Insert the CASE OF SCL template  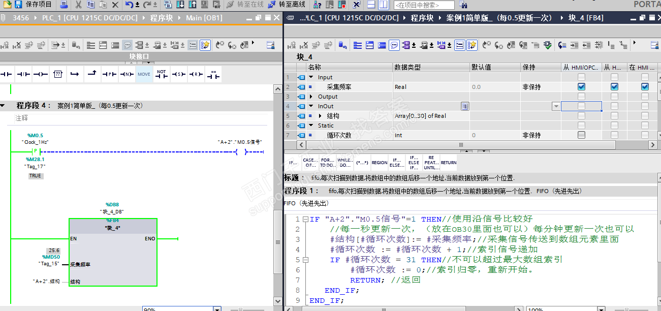[310, 163]
